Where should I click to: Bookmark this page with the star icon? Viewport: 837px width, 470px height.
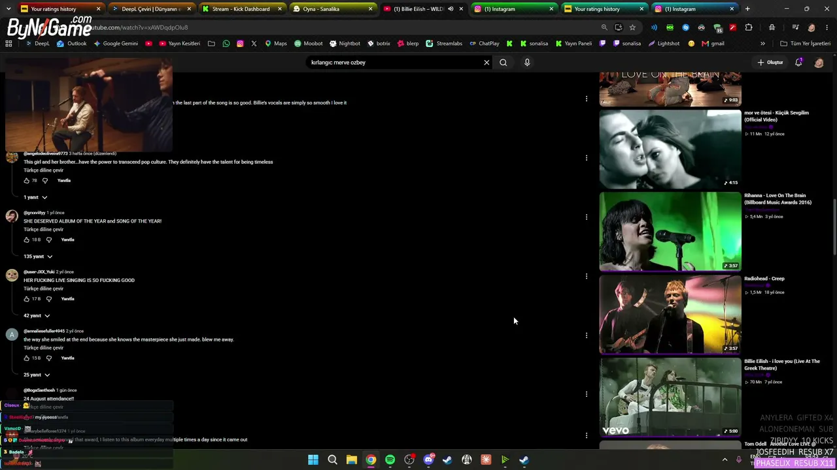pos(632,27)
